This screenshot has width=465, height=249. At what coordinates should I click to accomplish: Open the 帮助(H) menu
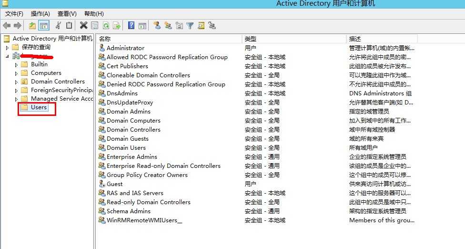click(x=94, y=14)
